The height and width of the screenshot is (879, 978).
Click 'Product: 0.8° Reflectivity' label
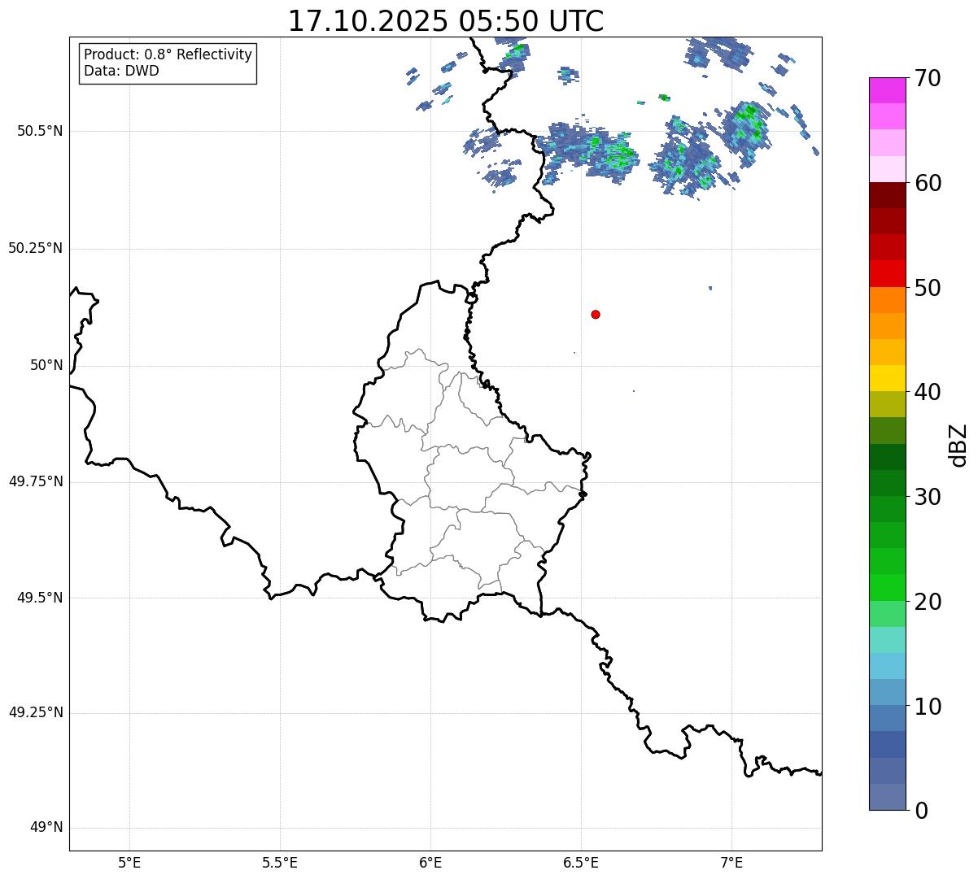coord(168,54)
